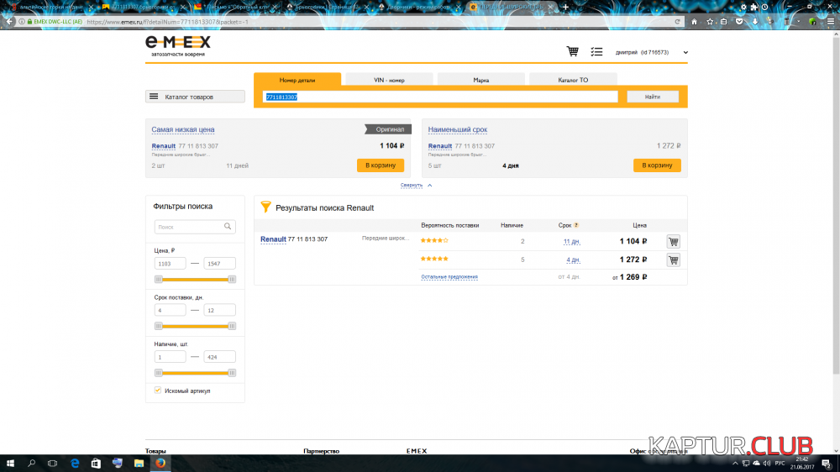Click the right handle of availability slider
This screenshot has width=840, height=472.
click(x=232, y=372)
